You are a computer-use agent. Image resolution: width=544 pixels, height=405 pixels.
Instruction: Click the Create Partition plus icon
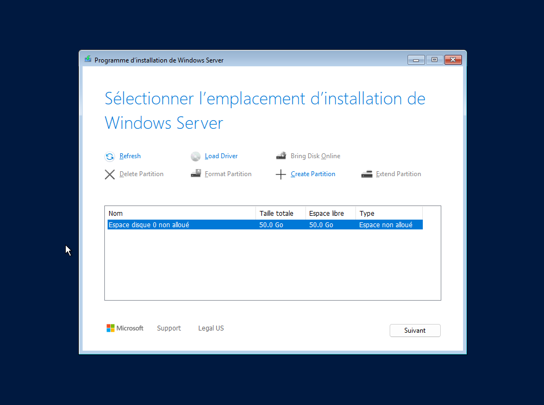tap(280, 174)
